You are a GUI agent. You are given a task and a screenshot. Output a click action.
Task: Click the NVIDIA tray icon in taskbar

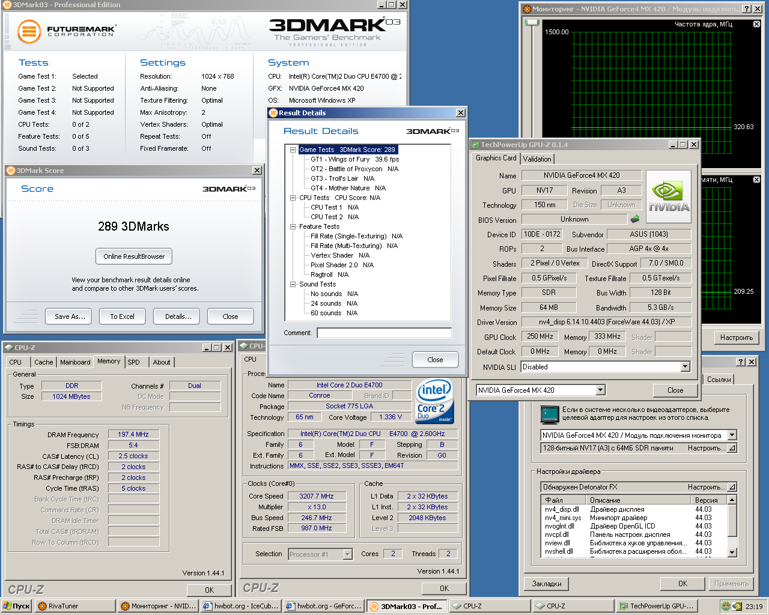(737, 606)
